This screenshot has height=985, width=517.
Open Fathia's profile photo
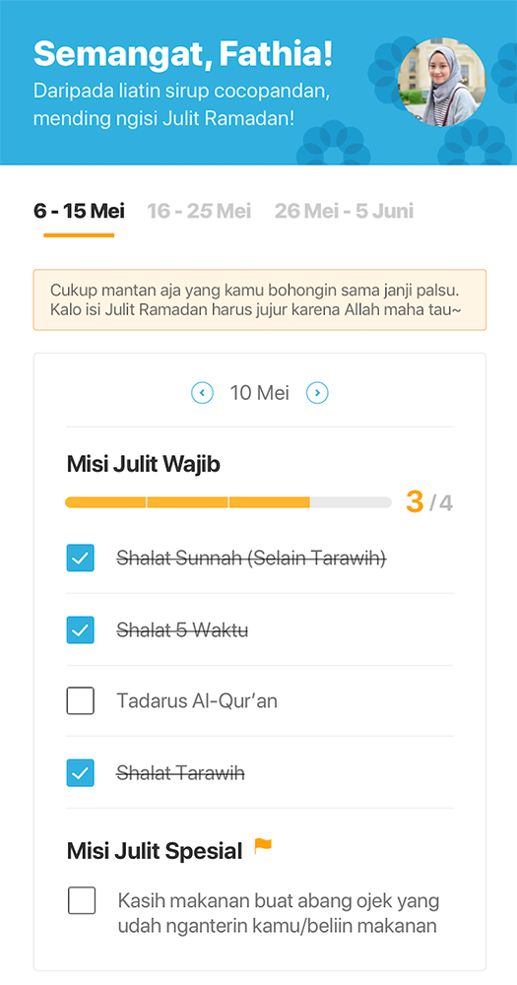[x=441, y=83]
